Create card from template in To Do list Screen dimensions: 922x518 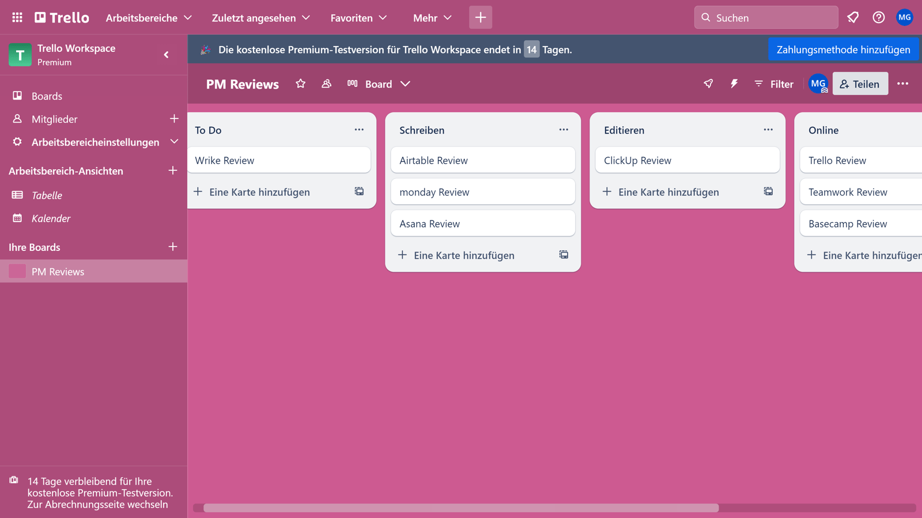tap(359, 192)
